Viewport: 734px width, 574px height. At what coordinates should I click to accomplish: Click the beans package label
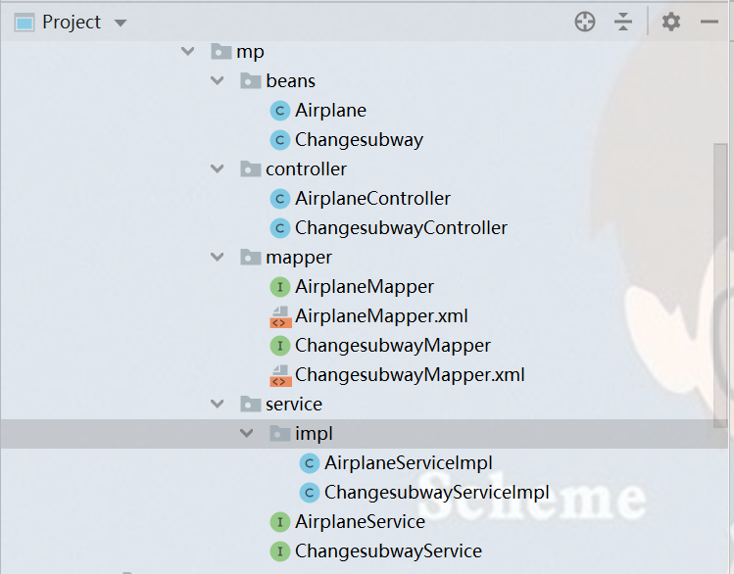pos(291,81)
